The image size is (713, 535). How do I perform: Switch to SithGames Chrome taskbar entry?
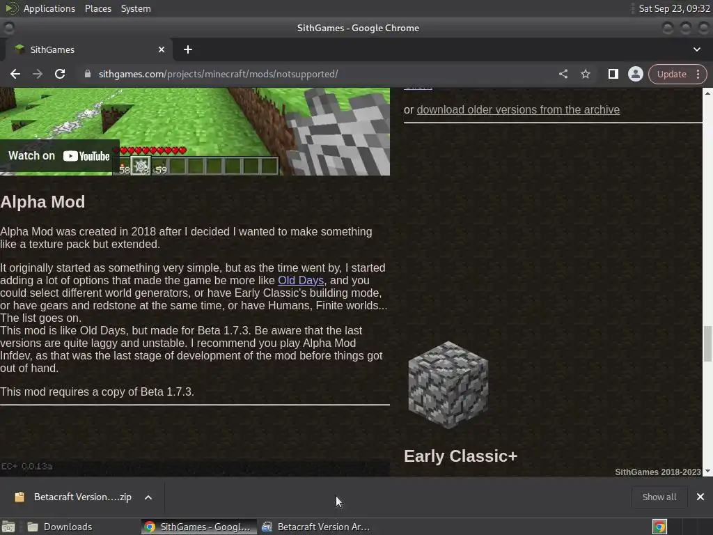pyautogui.click(x=198, y=527)
